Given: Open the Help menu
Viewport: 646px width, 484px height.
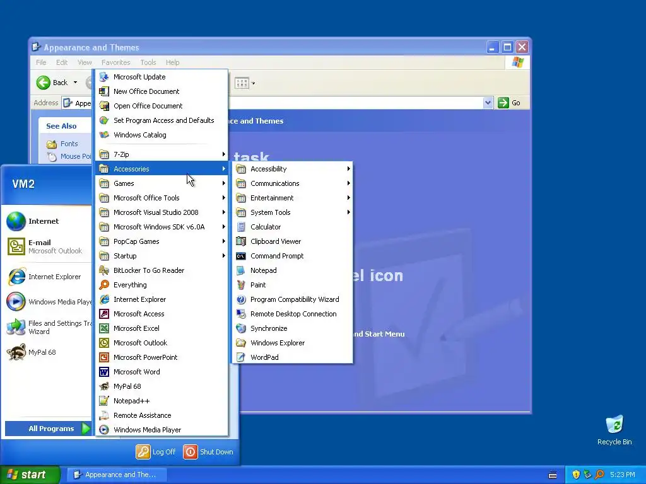Looking at the screenshot, I should 173,62.
